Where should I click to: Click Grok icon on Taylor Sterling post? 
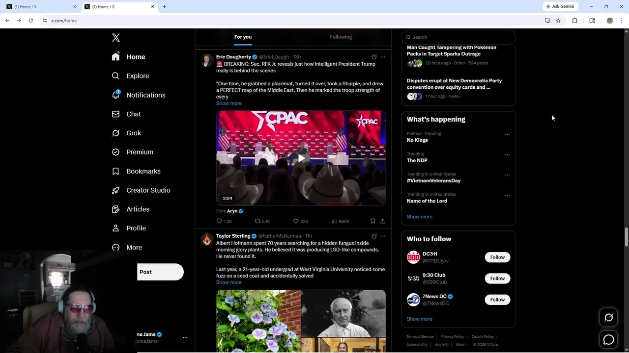tap(374, 236)
